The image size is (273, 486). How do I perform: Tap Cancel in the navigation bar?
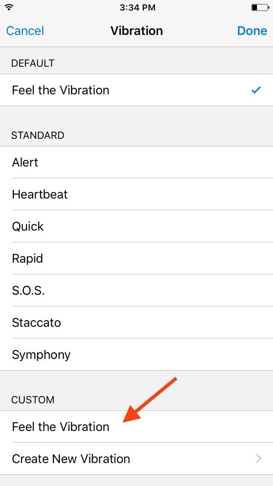(x=25, y=31)
